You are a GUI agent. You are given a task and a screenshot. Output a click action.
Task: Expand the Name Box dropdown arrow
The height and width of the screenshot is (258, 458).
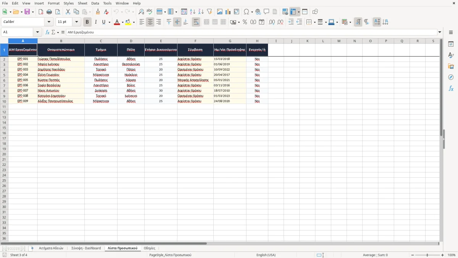click(37, 32)
